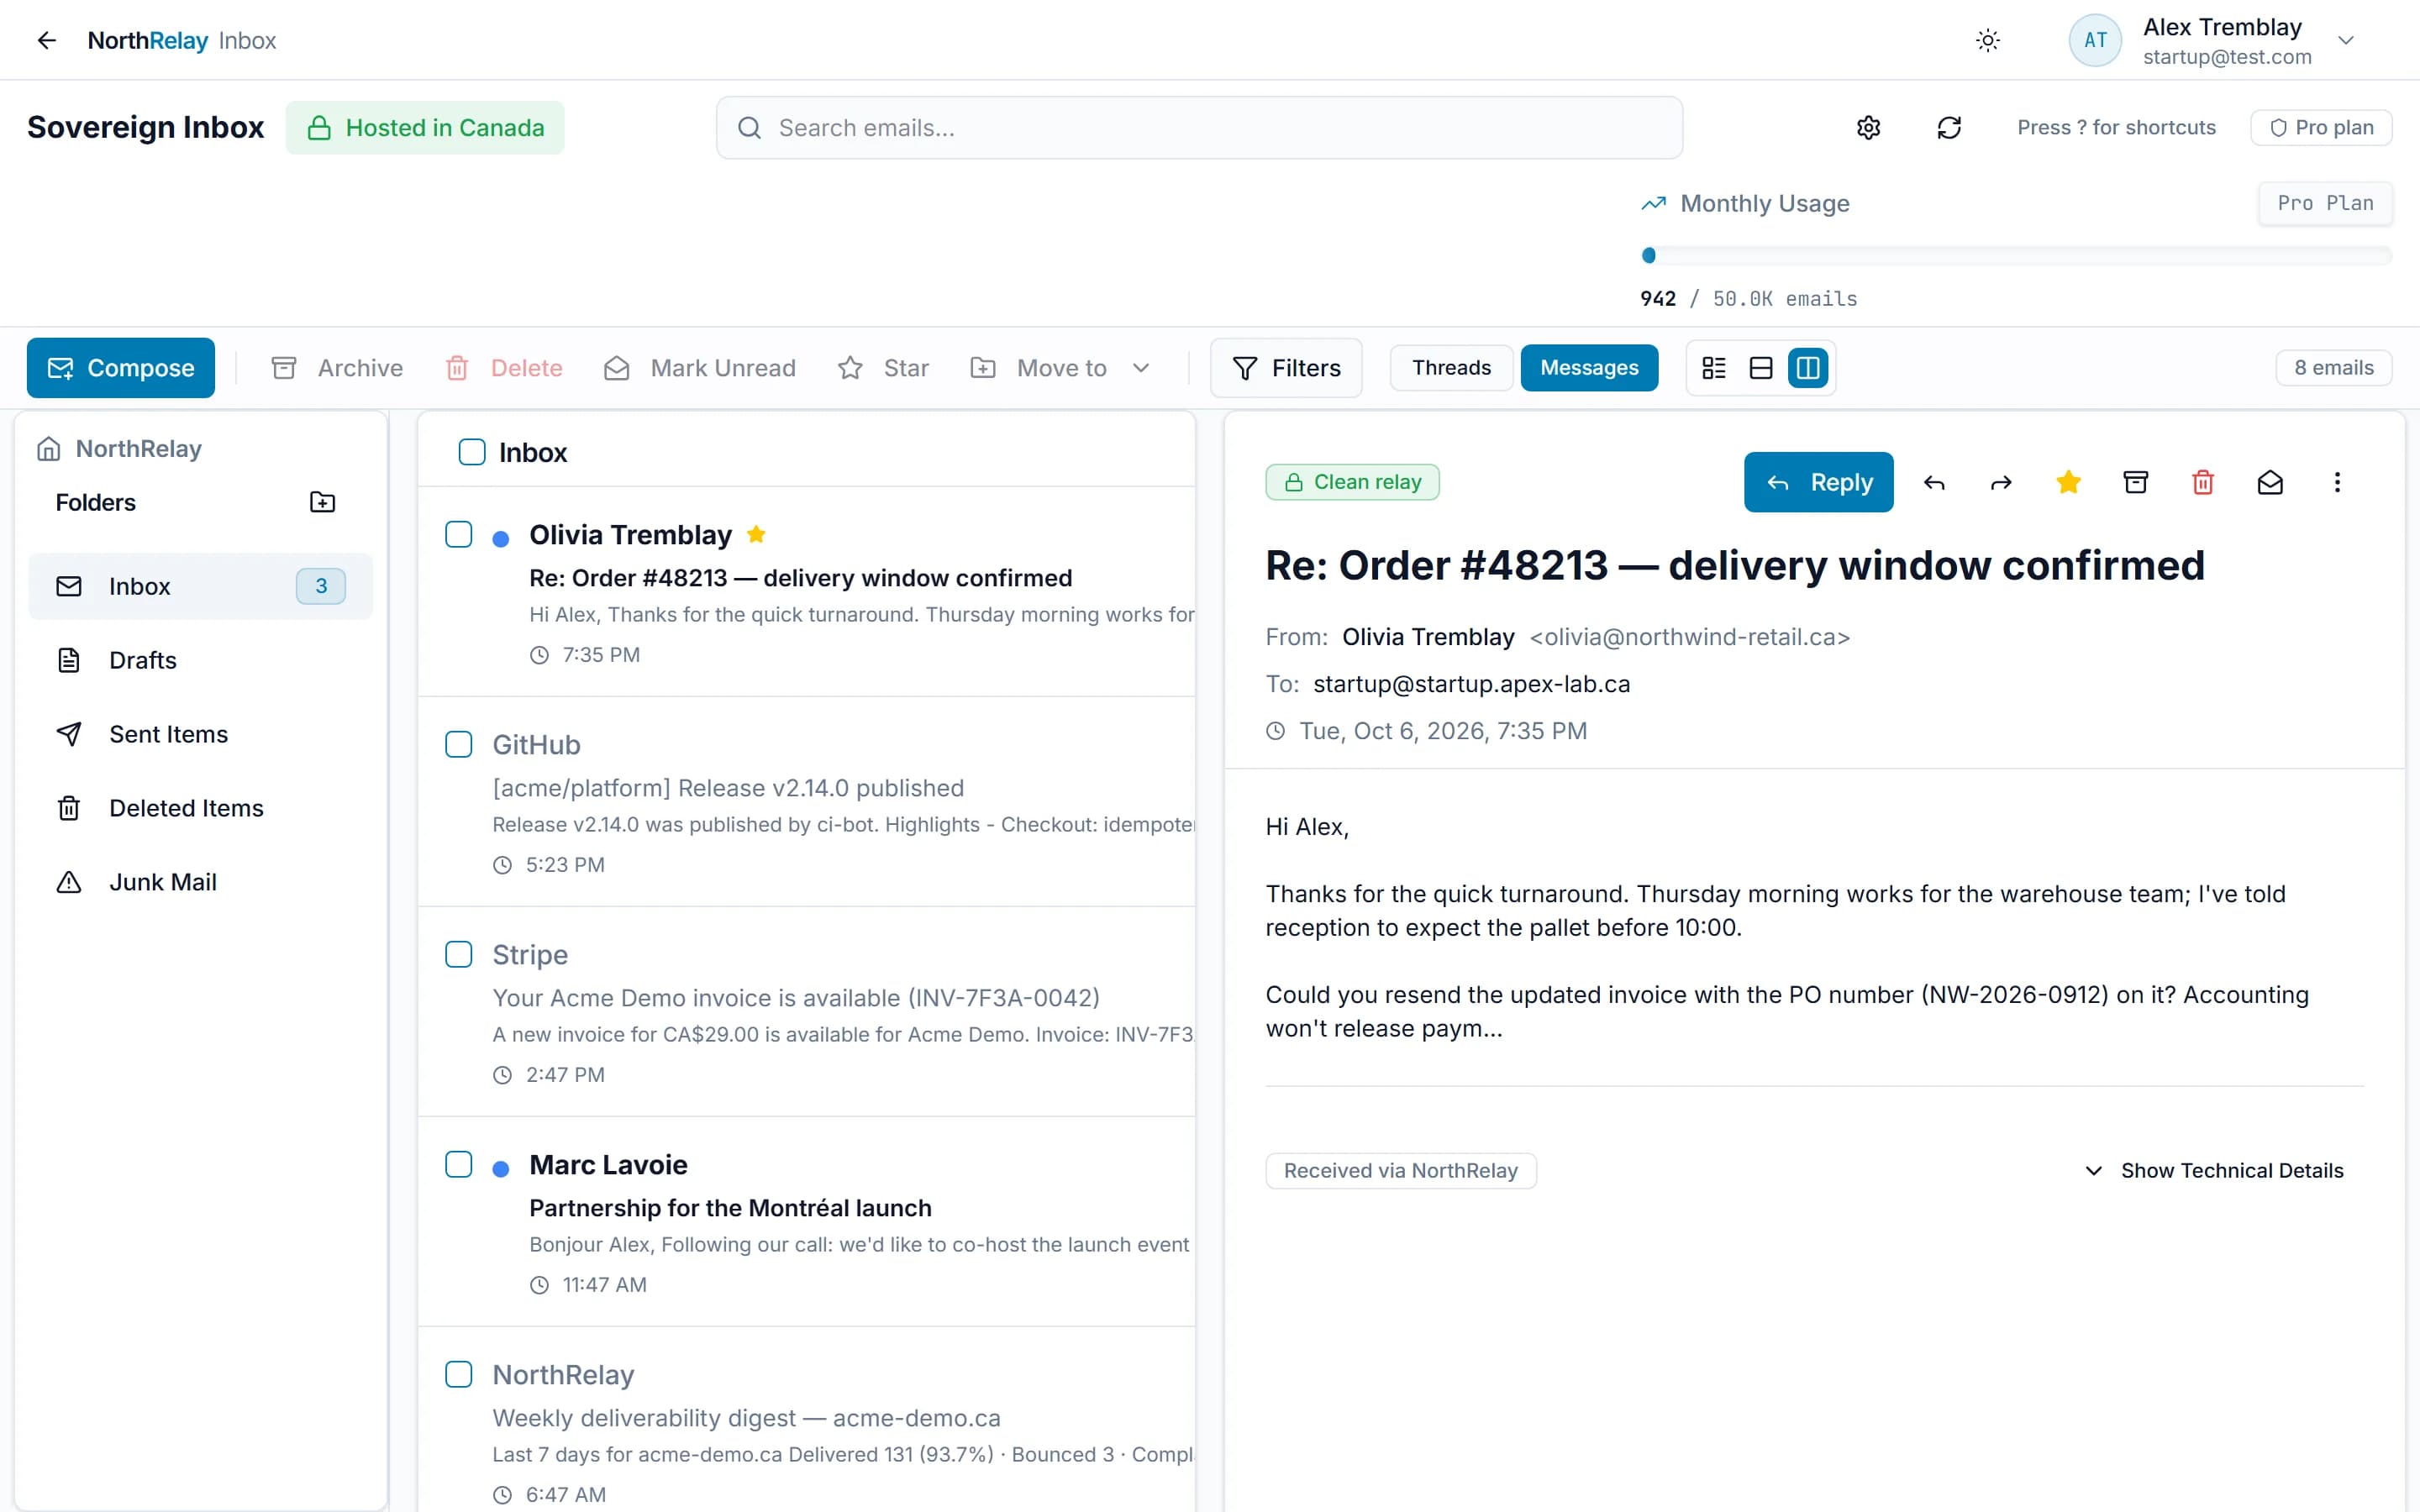Viewport: 2420px width, 1512px height.
Task: Click the Search emails field
Action: (x=1199, y=127)
